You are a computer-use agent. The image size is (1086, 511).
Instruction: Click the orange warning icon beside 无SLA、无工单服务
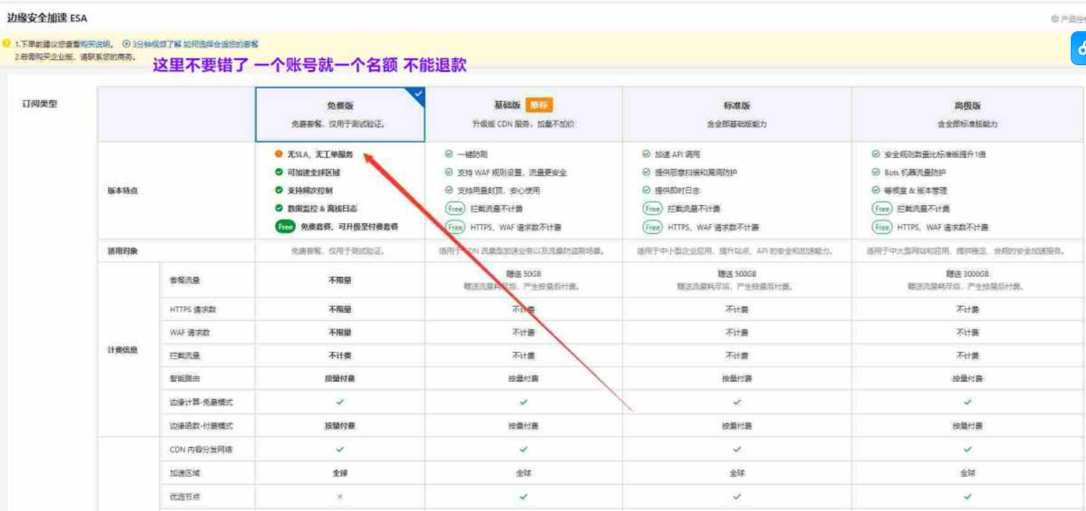pyautogui.click(x=279, y=154)
